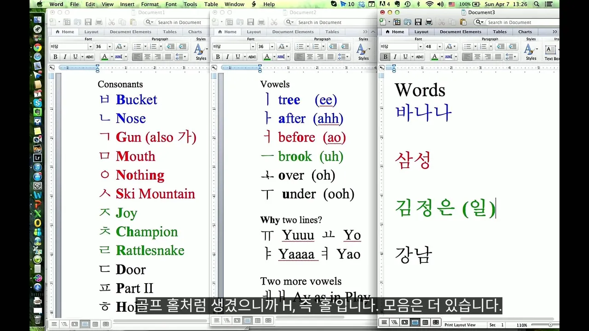Screen dimensions: 589x331
Task: Open Spotlight search in menu bar
Action: (537, 4)
